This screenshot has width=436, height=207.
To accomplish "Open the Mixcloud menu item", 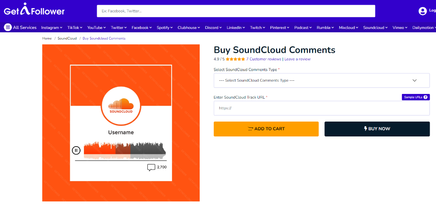I will pyautogui.click(x=349, y=28).
